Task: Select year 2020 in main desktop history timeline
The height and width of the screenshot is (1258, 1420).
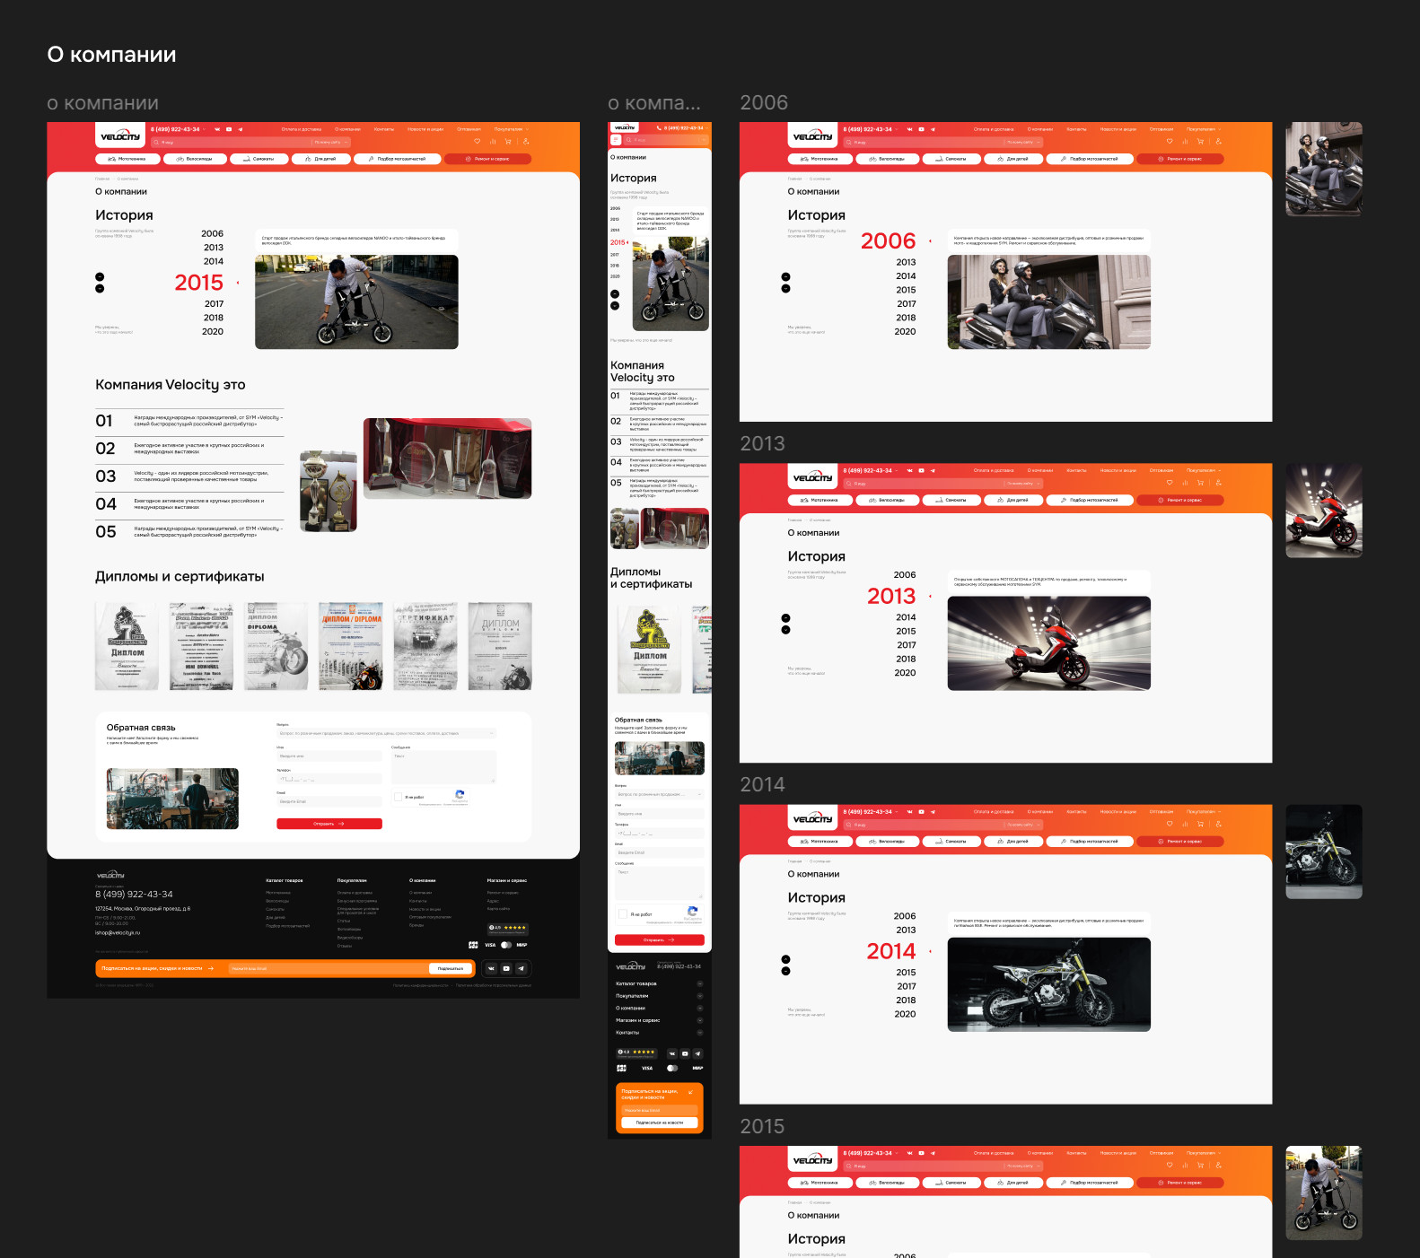Action: (213, 331)
